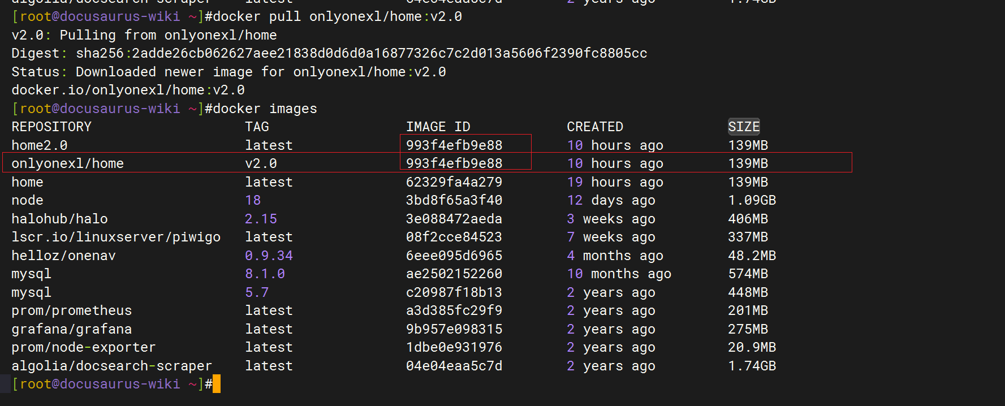
Task: Click the "19 hours ago" created value
Action: click(x=615, y=182)
